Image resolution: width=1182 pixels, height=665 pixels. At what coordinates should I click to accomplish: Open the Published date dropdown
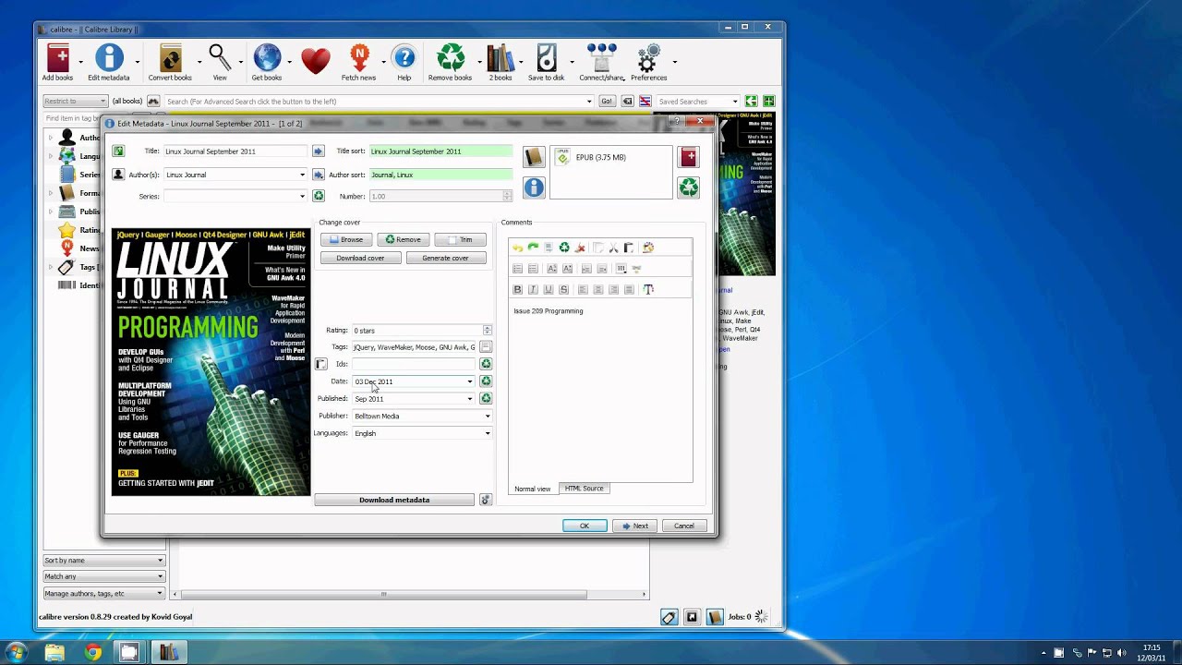469,399
